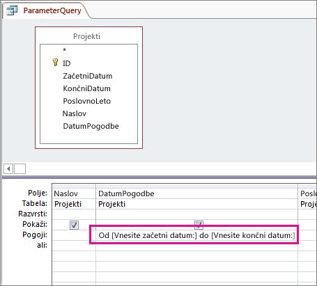Click the ali cell under Naslov

tap(74, 246)
